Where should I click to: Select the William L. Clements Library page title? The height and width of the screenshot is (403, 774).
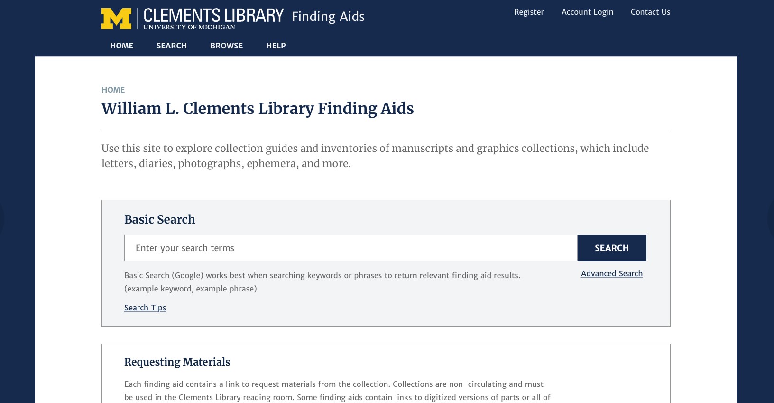[258, 108]
